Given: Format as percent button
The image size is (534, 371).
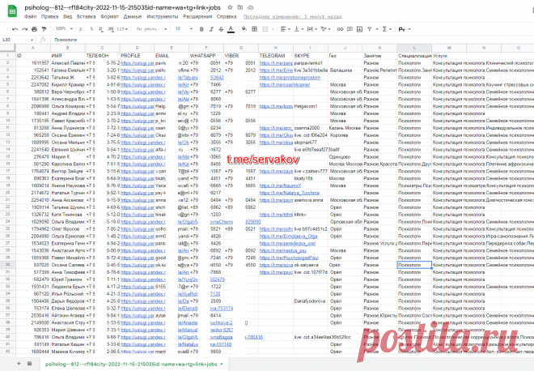Looking at the screenshot, I should (x=91, y=29).
